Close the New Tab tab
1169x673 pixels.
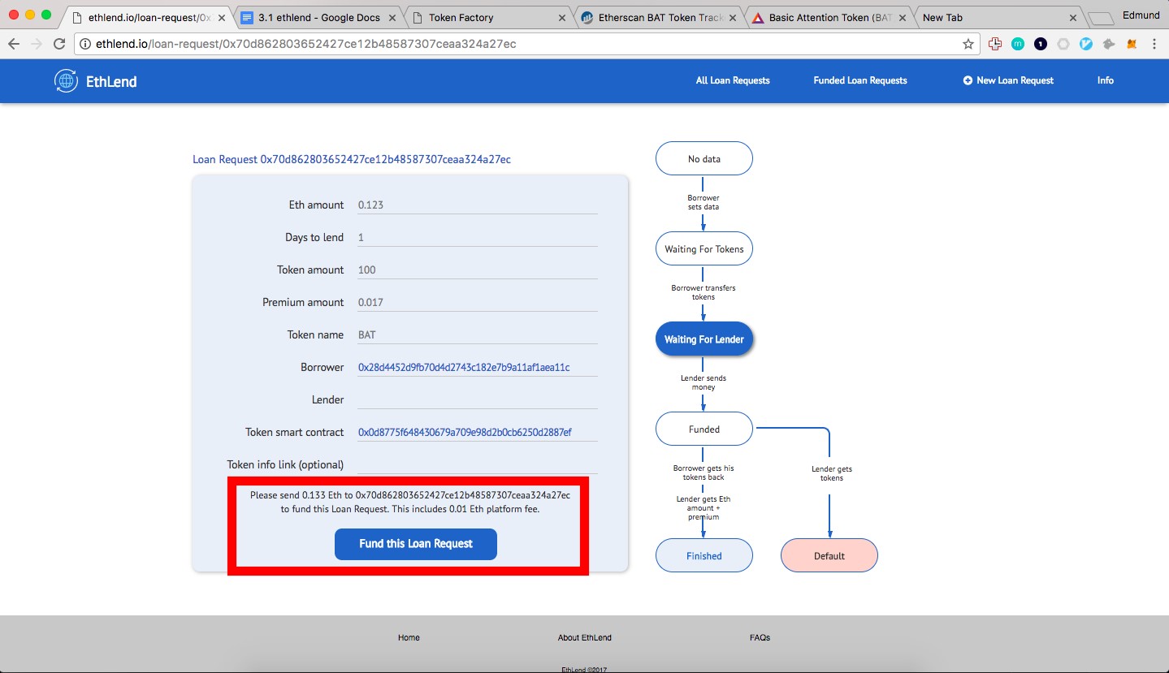click(1072, 17)
